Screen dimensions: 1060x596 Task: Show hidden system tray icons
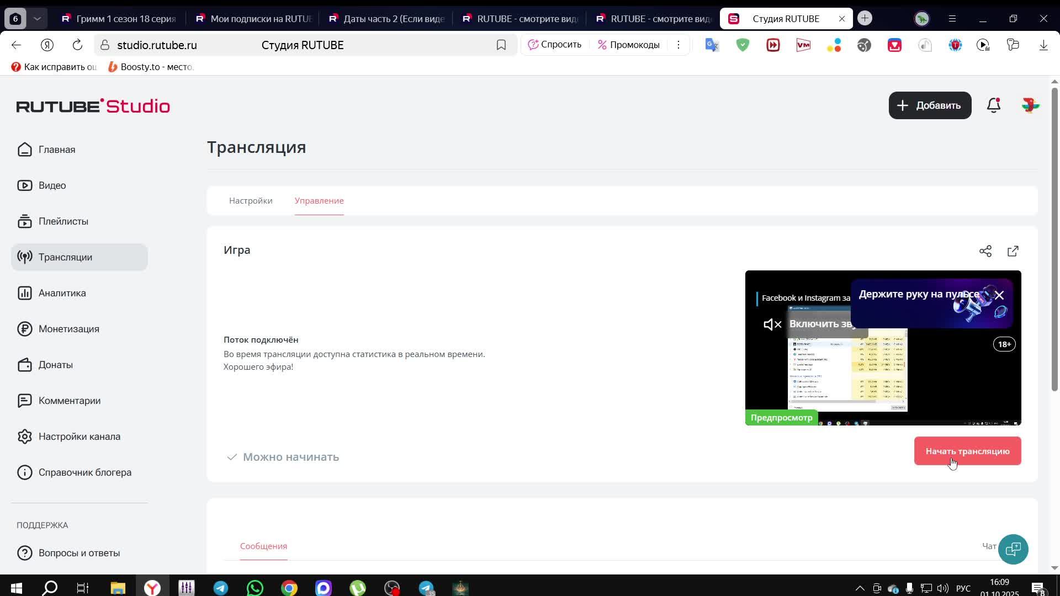point(860,588)
